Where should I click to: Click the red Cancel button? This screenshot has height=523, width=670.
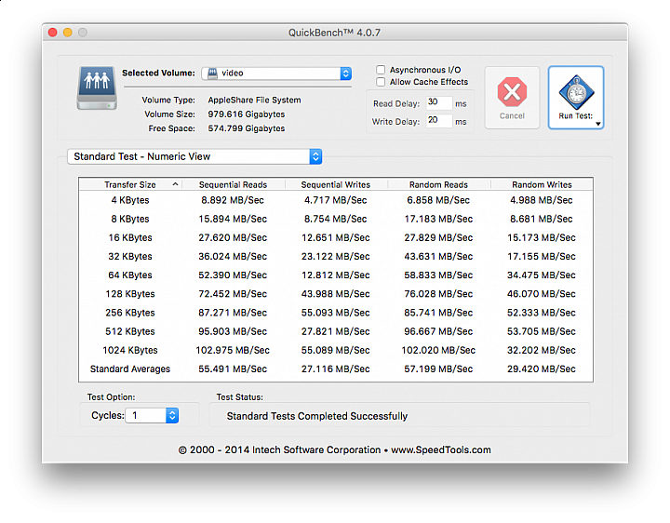click(x=512, y=98)
